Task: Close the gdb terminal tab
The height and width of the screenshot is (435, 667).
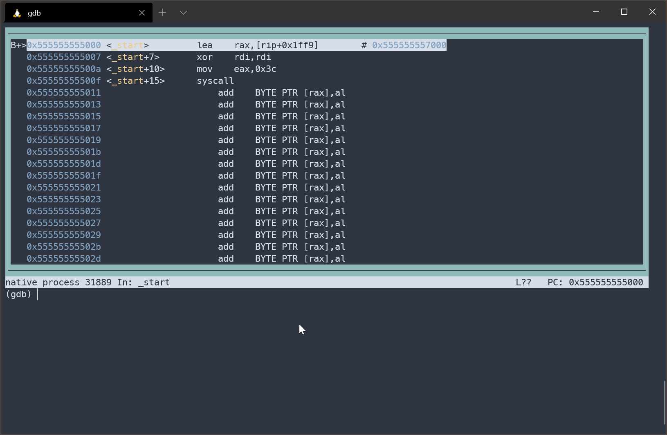Action: 142,13
